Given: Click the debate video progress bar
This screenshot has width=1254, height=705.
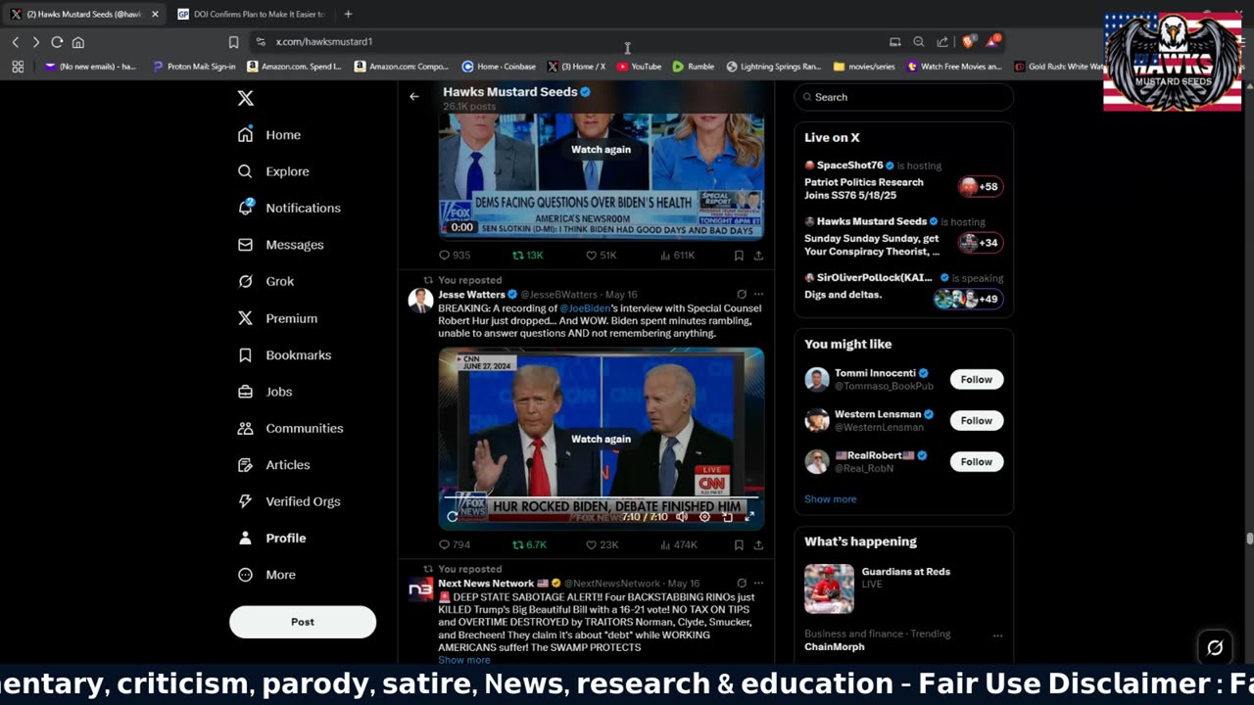Looking at the screenshot, I should point(601,497).
